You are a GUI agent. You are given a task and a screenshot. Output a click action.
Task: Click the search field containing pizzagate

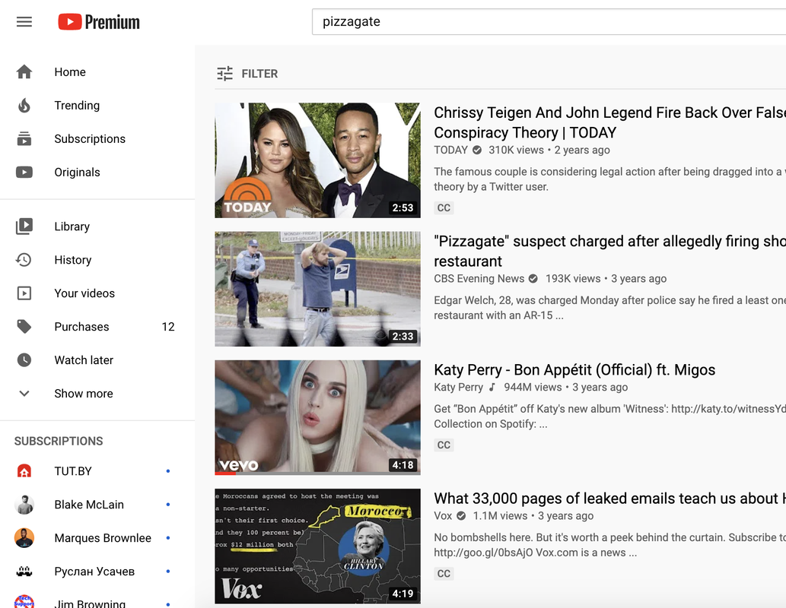click(549, 21)
